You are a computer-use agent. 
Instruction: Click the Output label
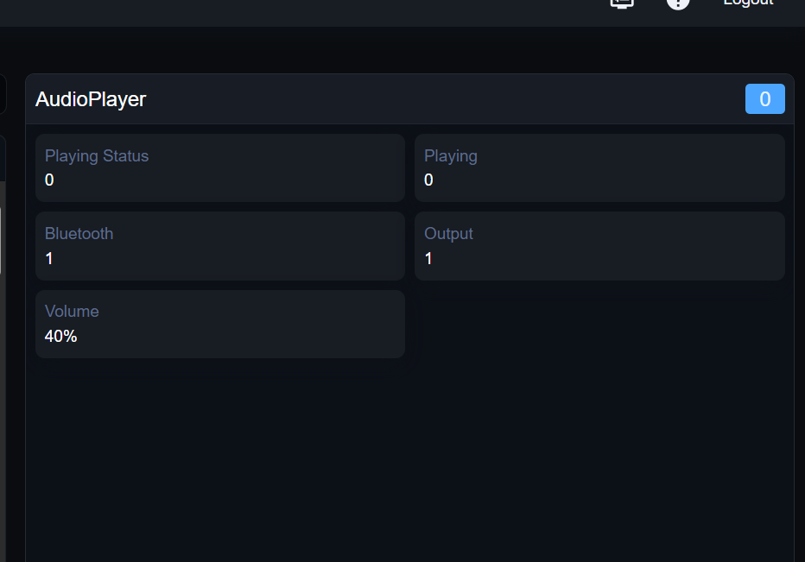click(448, 234)
